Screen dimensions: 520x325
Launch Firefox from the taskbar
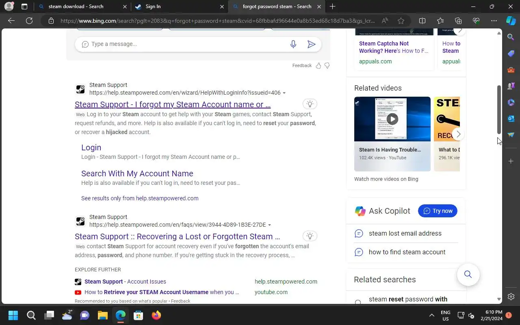tap(156, 315)
